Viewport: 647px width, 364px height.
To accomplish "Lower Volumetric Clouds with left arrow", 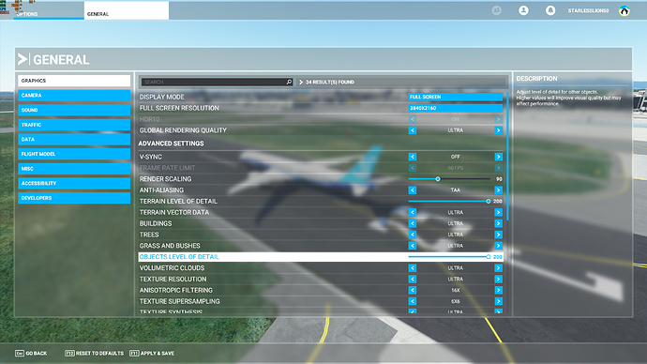I will [413, 268].
